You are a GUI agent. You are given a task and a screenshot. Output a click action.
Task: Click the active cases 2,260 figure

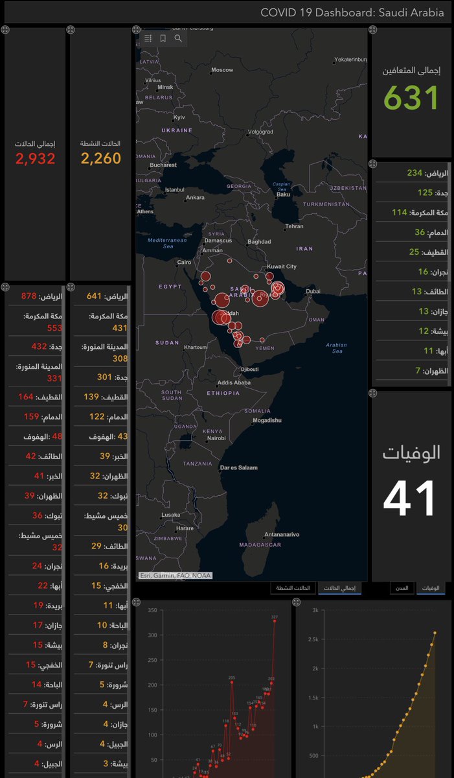tap(101, 158)
